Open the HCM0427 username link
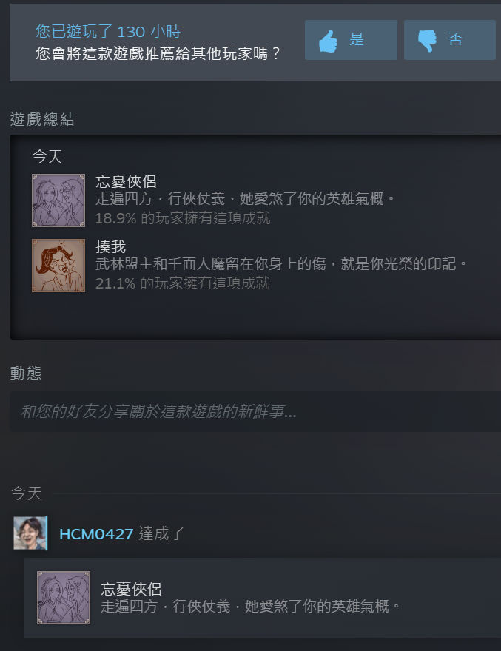 point(96,534)
